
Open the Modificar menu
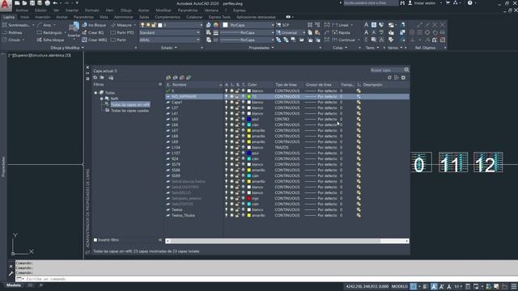pos(163,11)
